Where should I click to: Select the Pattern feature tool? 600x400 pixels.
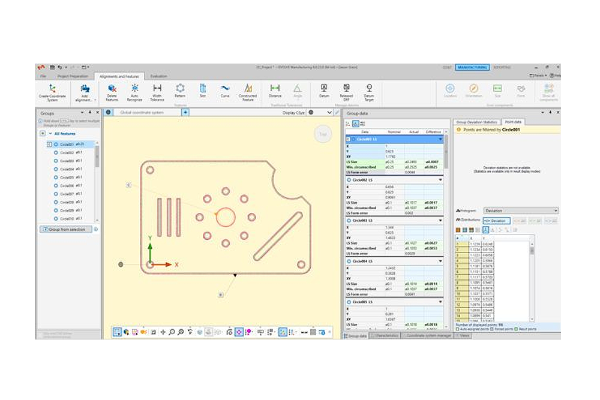coord(180,89)
